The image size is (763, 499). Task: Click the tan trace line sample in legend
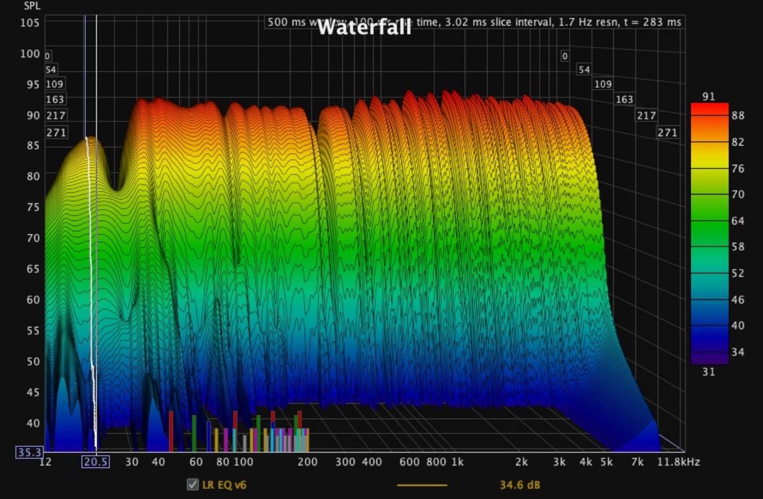(x=422, y=485)
